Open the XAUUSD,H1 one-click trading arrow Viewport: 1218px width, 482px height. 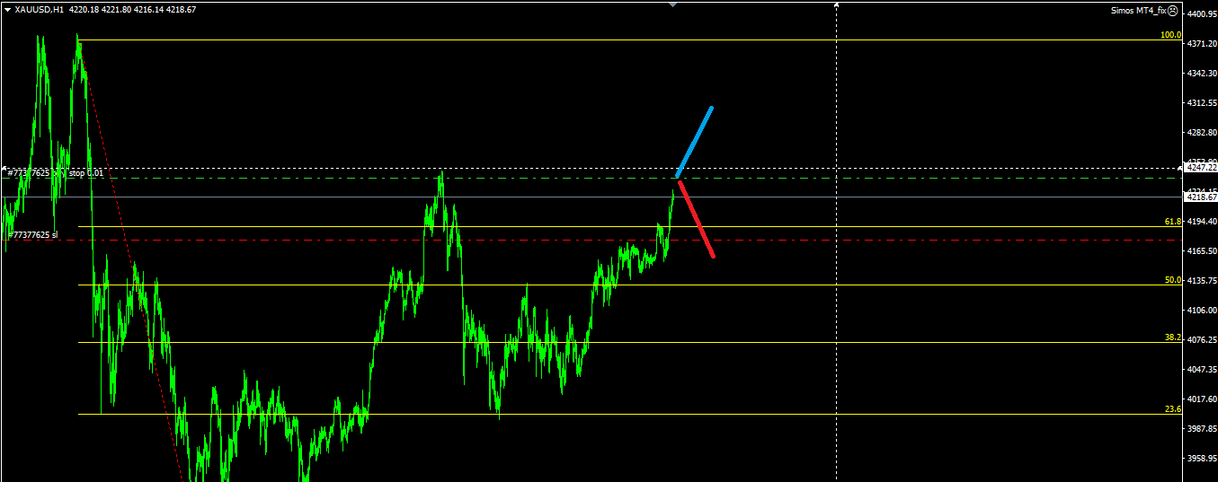click(7, 9)
